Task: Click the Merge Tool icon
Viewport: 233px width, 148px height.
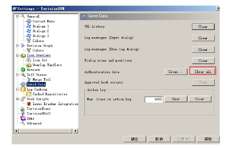Action: pyautogui.click(x=29, y=79)
